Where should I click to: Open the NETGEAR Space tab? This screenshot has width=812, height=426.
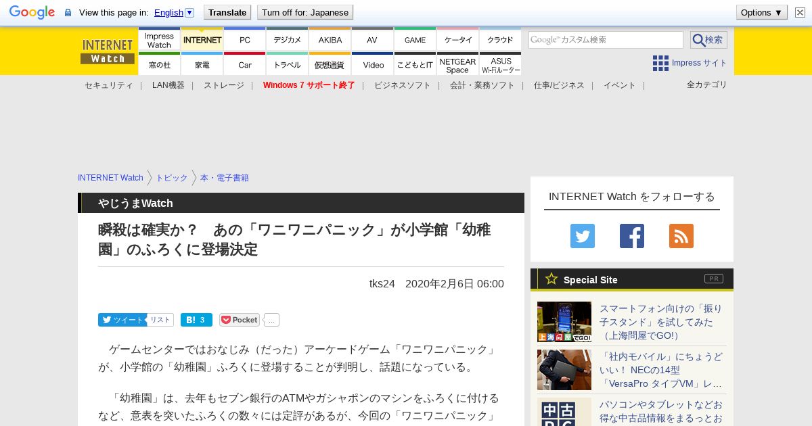457,64
